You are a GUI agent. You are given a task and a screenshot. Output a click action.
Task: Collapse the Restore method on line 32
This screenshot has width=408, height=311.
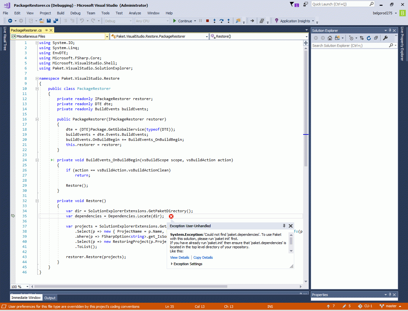pyautogui.click(x=37, y=201)
